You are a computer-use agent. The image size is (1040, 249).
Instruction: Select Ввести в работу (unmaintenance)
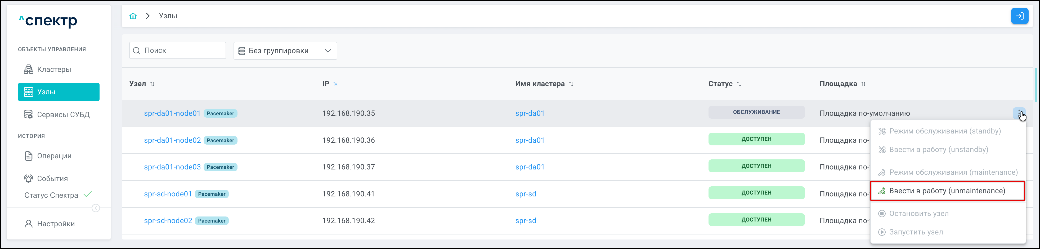(x=947, y=191)
